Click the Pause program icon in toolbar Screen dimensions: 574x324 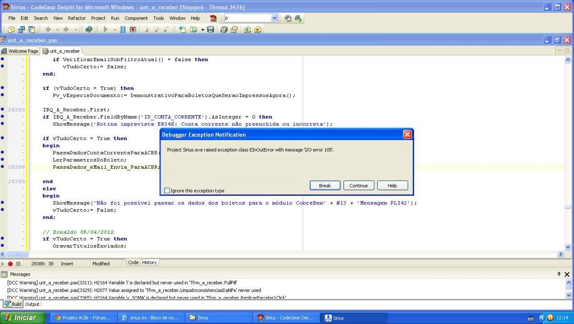(x=123, y=30)
